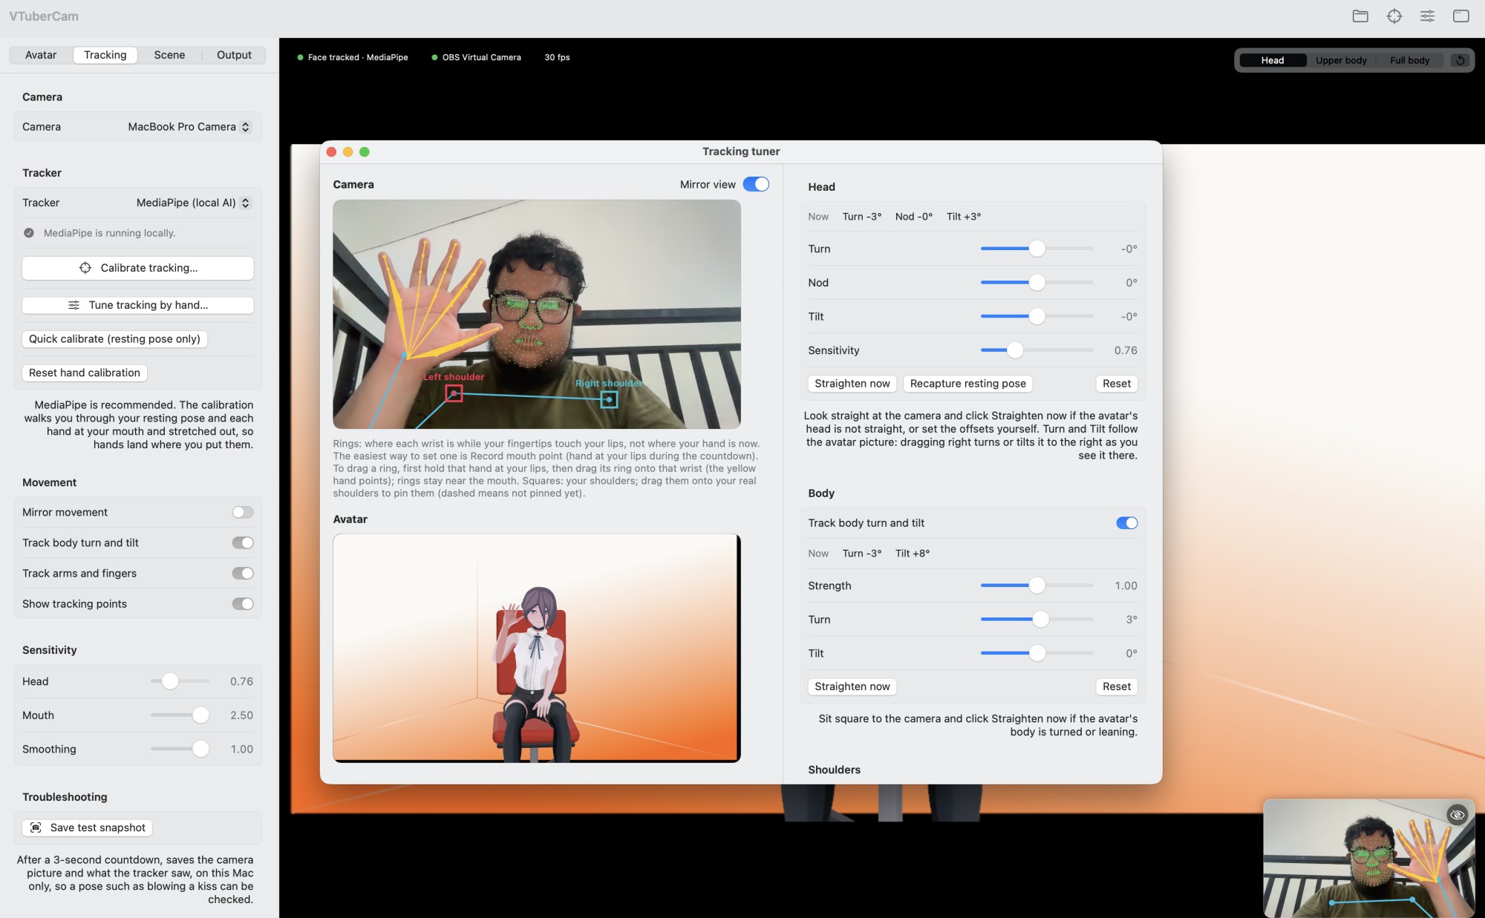Open the Tracker engine dropdown

194,203
